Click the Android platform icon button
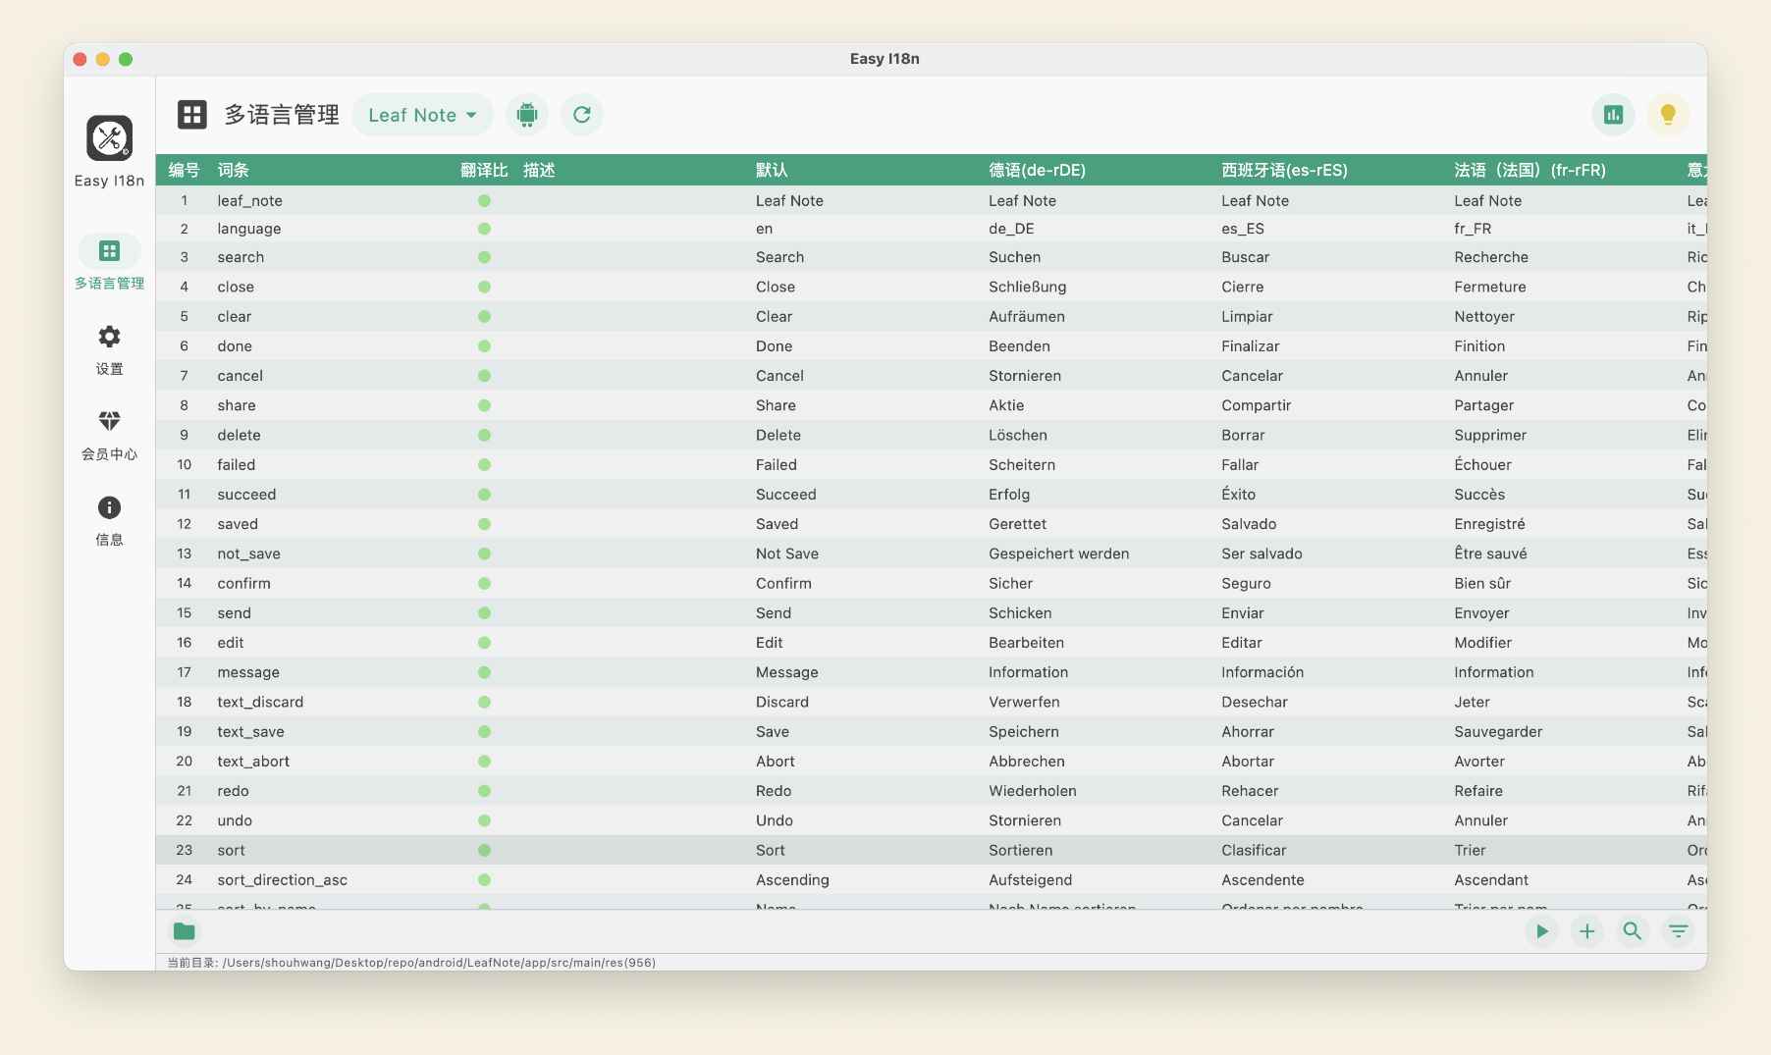The width and height of the screenshot is (1771, 1055). coord(527,115)
